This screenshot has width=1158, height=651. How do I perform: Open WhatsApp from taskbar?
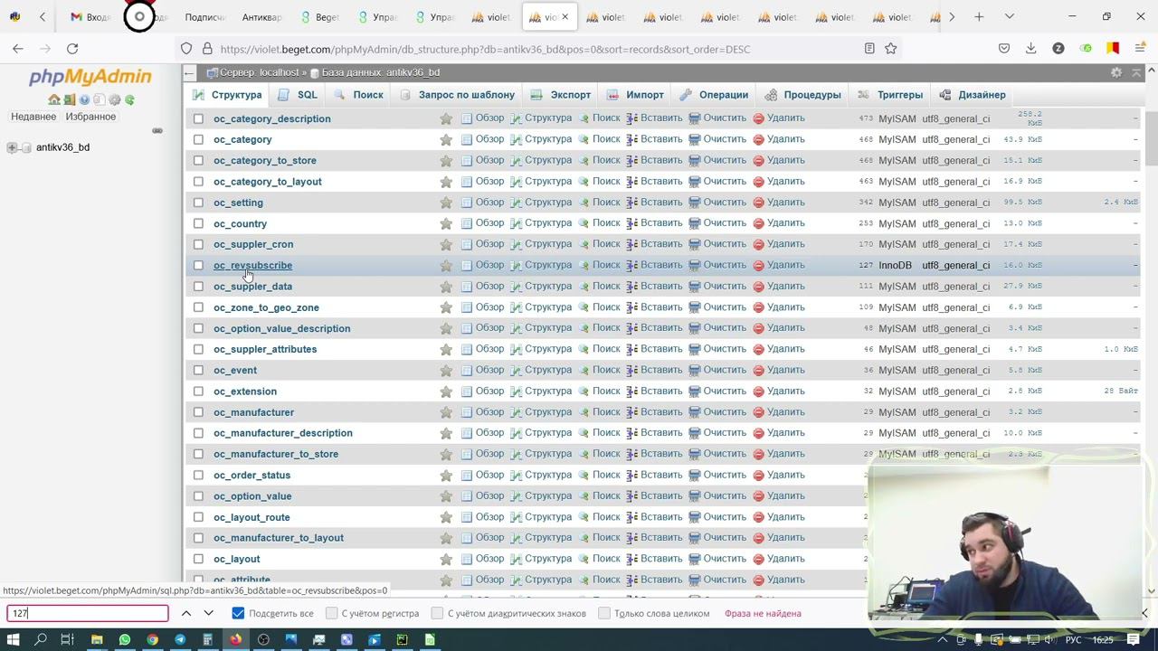124,640
